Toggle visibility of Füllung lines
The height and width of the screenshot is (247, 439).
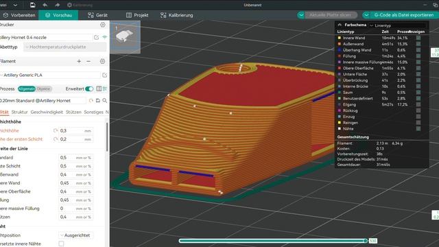418,56
